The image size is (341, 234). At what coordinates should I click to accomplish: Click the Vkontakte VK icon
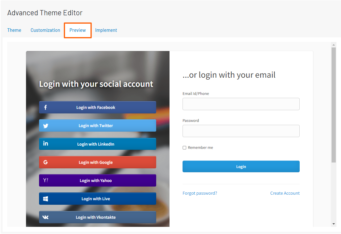tap(46, 217)
